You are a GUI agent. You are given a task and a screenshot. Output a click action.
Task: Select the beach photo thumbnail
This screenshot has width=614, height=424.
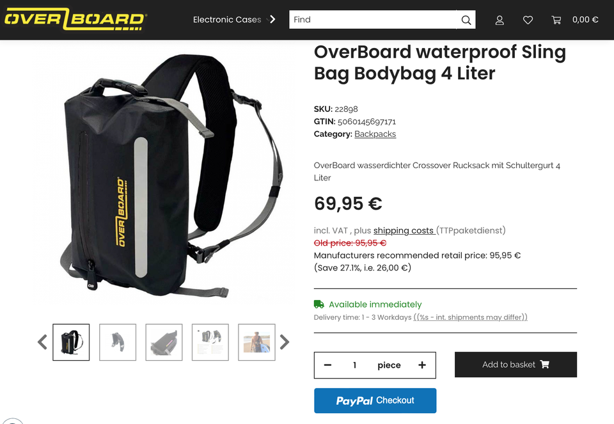pos(256,342)
